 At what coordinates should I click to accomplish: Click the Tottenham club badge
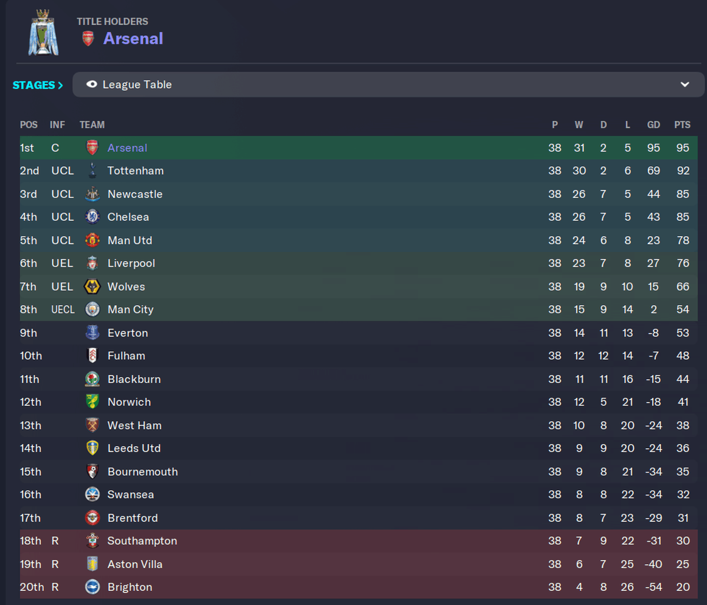pos(92,170)
